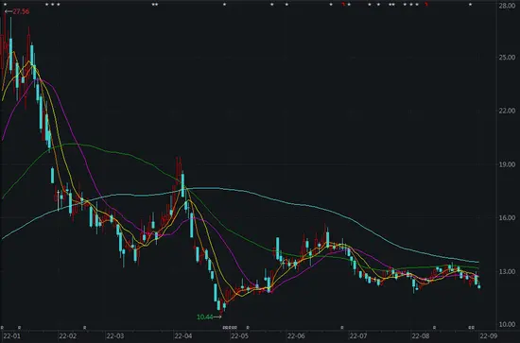Select the first red flag marker at top
The height and width of the screenshot is (343, 520).
click(344, 5)
